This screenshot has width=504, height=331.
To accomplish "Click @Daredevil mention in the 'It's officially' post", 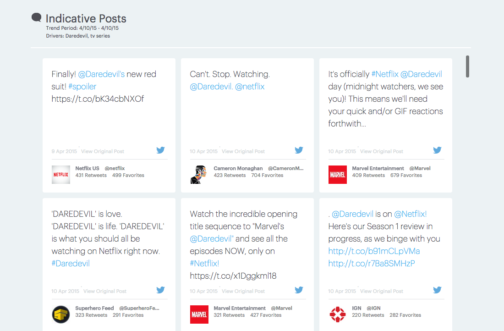I will [422, 74].
